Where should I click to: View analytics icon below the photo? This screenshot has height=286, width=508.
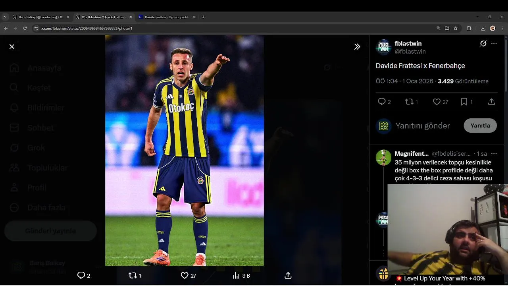pyautogui.click(x=236, y=275)
